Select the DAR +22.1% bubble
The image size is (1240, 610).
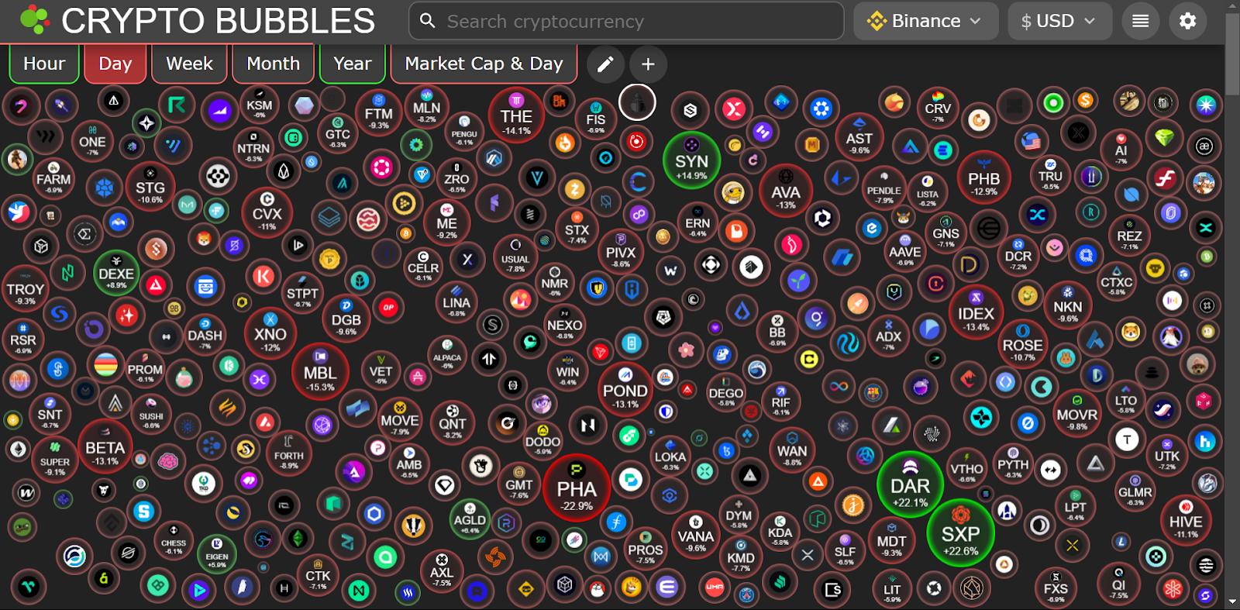point(910,484)
